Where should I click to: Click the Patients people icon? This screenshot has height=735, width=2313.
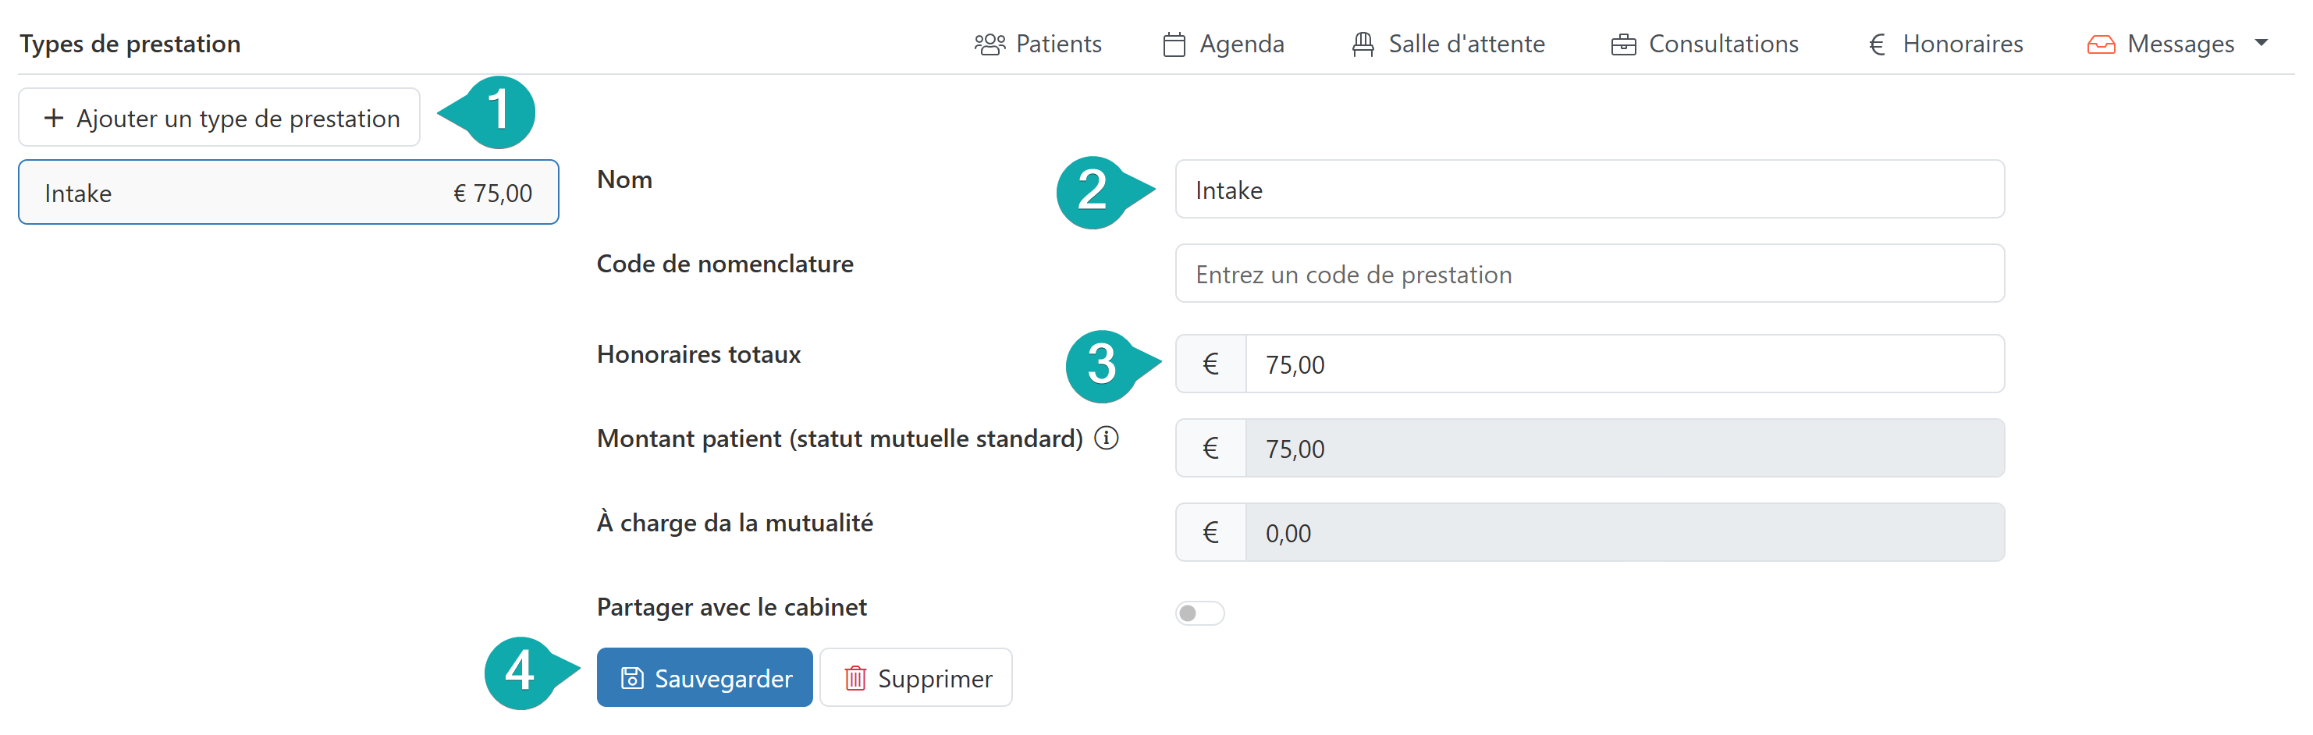pos(989,44)
